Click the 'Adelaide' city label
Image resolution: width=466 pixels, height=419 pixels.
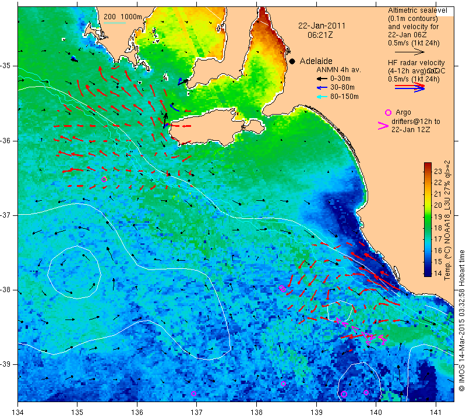pyautogui.click(x=316, y=61)
